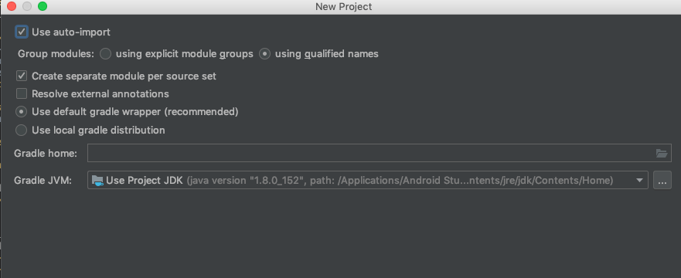681x278 pixels.
Task: Click the Gradle JVM ellipsis button
Action: coord(662,181)
